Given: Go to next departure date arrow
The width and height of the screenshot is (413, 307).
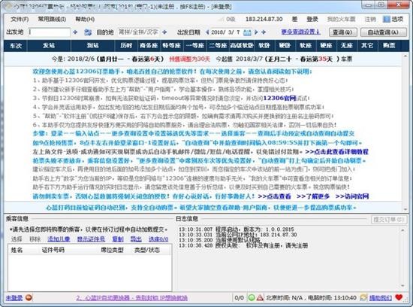Looking at the screenshot, I should pos(256,32).
